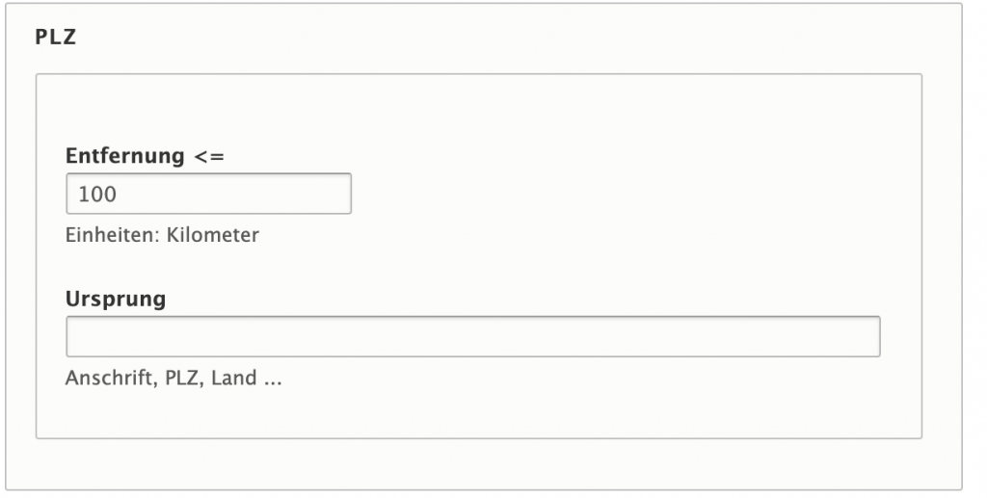This screenshot has height=498, width=987.
Task: Click the <= operator beside Entfernung
Action: pos(209,155)
